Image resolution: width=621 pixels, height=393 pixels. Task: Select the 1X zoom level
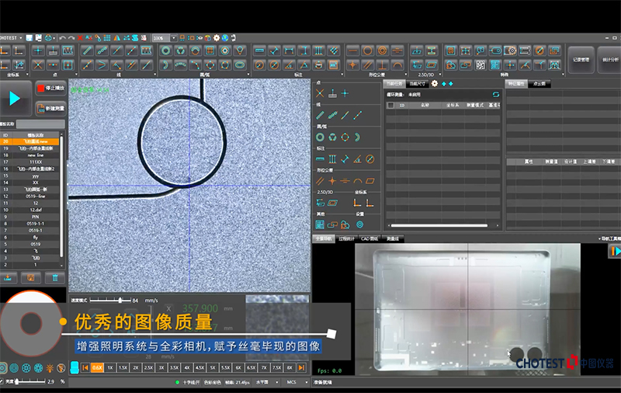click(x=110, y=367)
